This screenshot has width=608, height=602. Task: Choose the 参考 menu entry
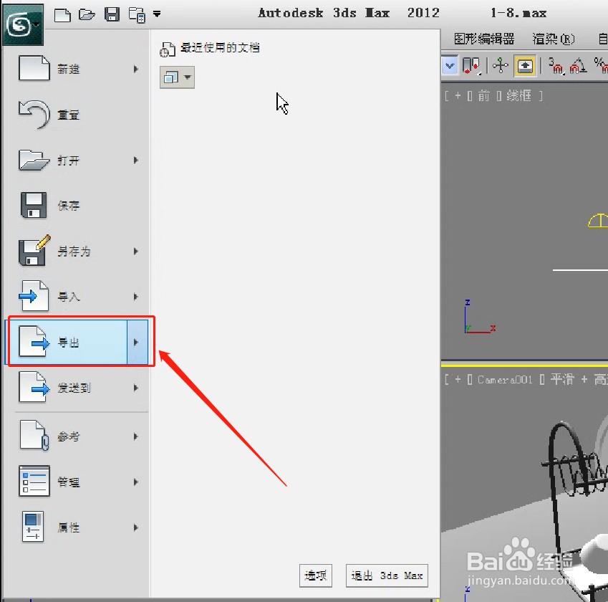click(76, 436)
